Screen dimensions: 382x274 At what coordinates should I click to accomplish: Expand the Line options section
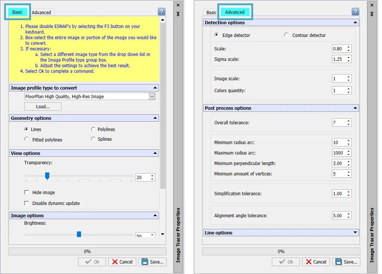click(355, 233)
